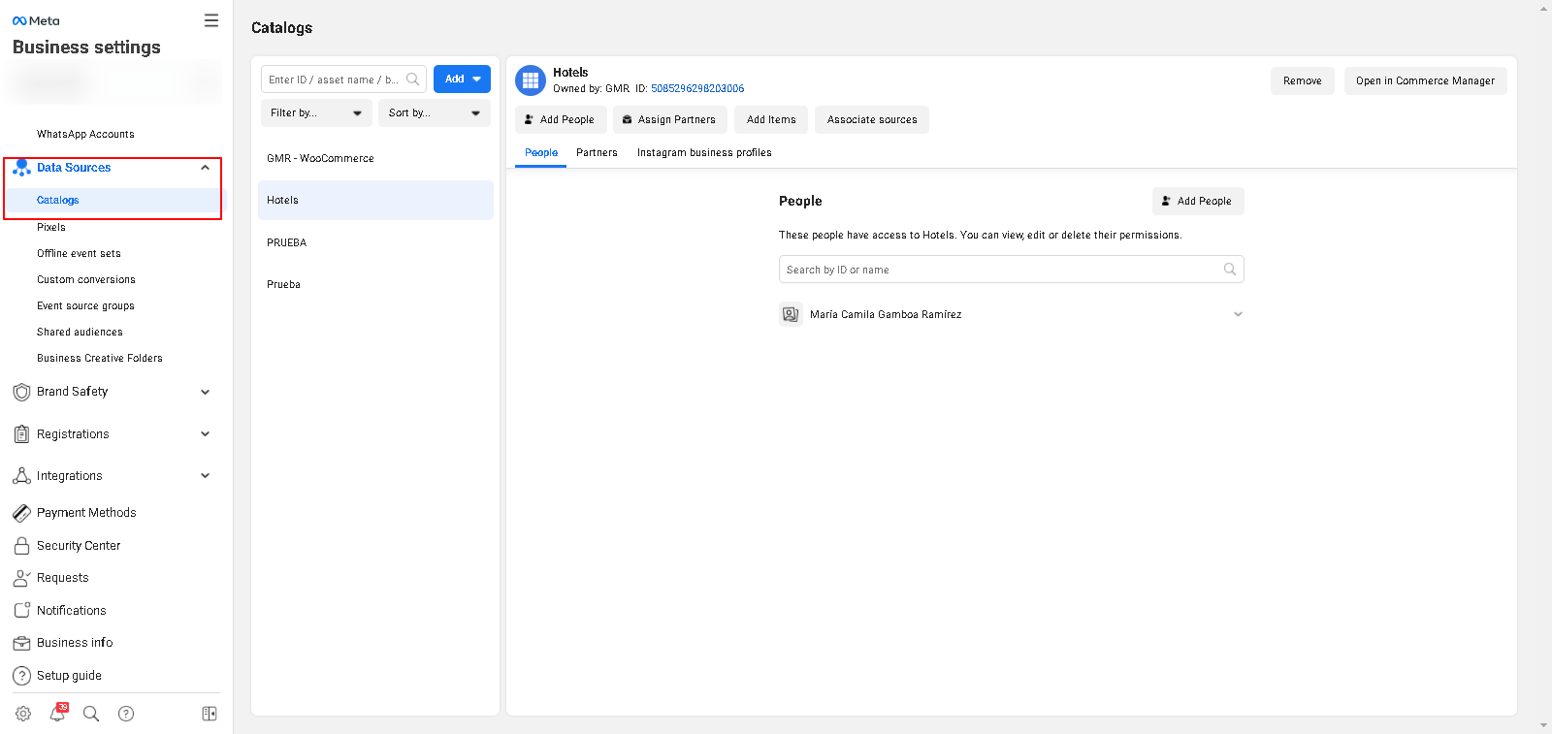
Task: Collapse the Data Sources section
Action: coord(205,168)
